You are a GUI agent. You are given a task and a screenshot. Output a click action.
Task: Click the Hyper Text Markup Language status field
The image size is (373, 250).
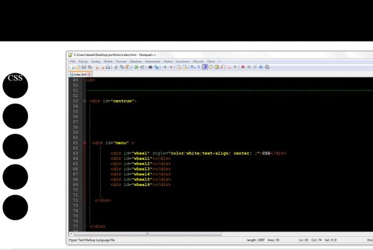point(93,240)
